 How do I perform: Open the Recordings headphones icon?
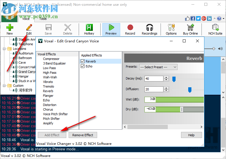[149, 27]
